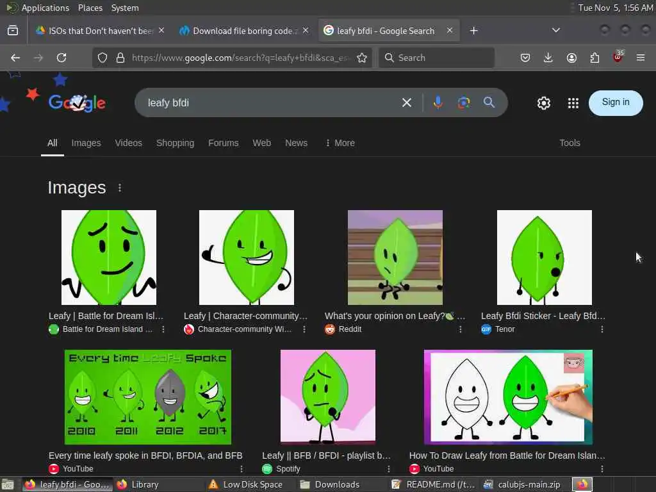Open options dots for Tenor image result

pos(602,329)
